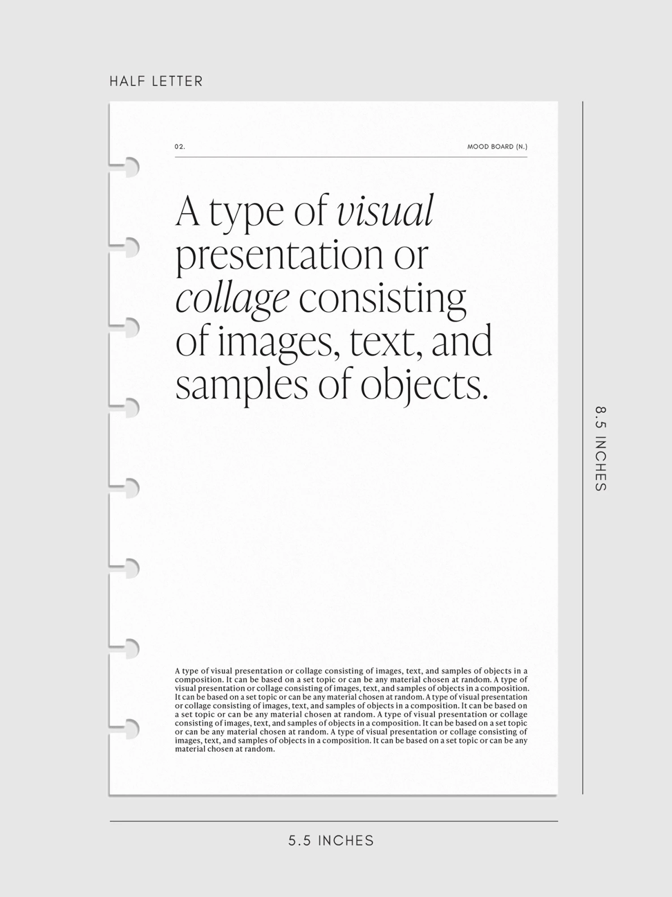The height and width of the screenshot is (897, 672).
Task: Select the "MOOD BOARD (N.)" header text
Action: pyautogui.click(x=497, y=147)
